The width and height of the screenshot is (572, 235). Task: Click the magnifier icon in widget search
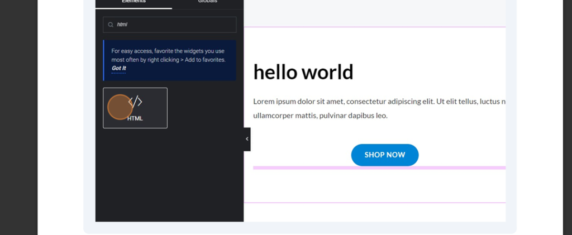coord(111,25)
